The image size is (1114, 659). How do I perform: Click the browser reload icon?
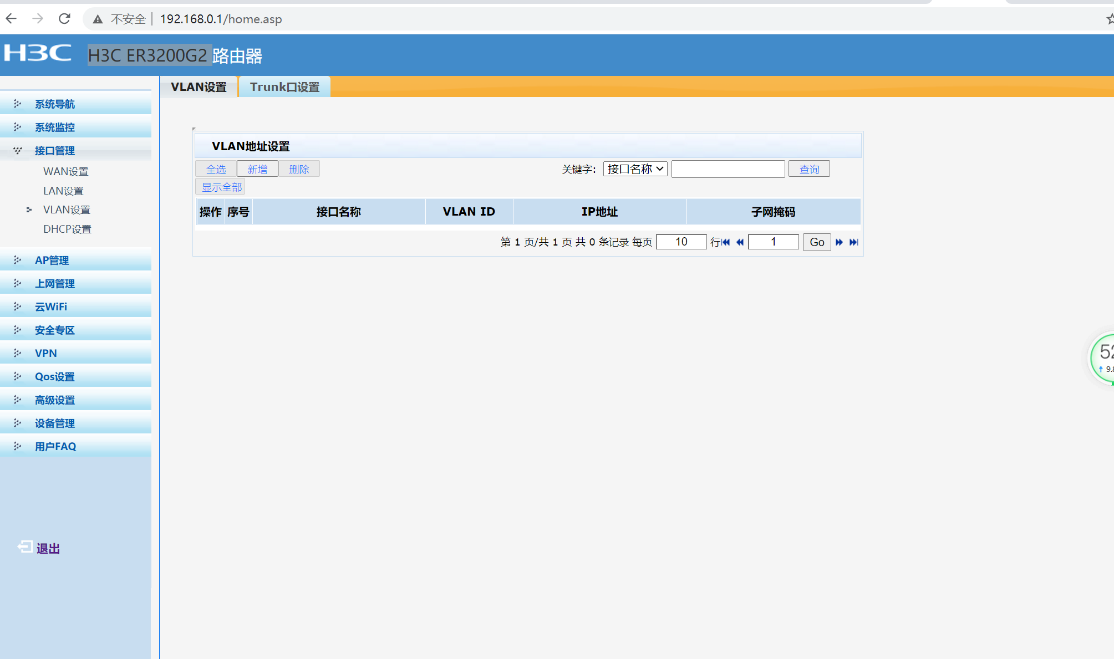click(x=64, y=19)
